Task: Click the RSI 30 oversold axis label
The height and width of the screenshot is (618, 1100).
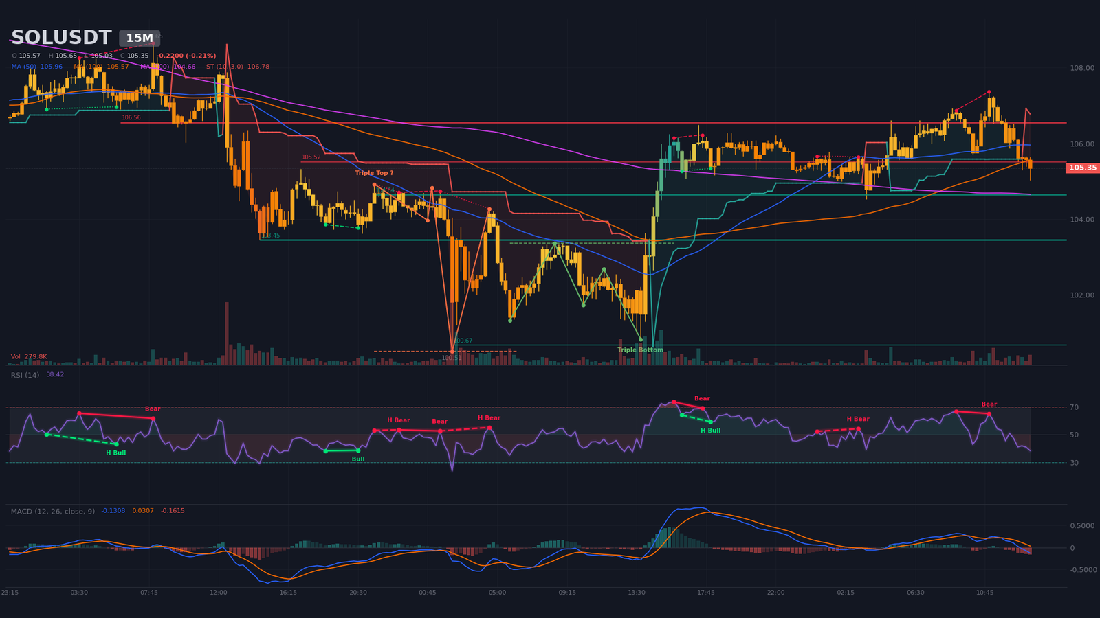Action: pos(1074,463)
